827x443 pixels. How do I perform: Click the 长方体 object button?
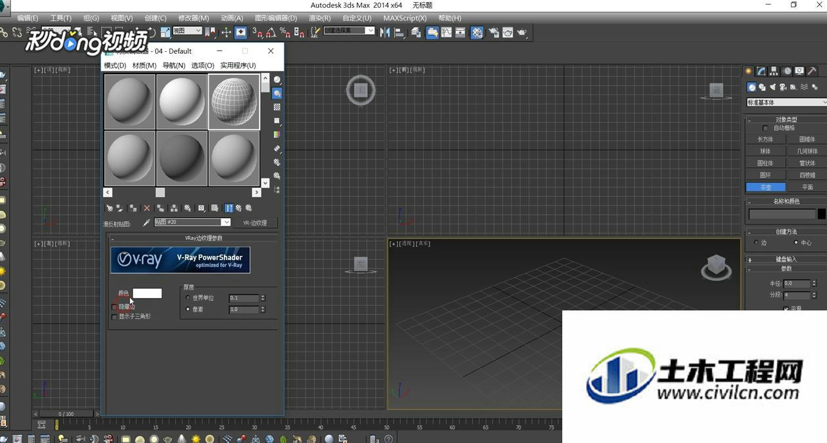765,139
